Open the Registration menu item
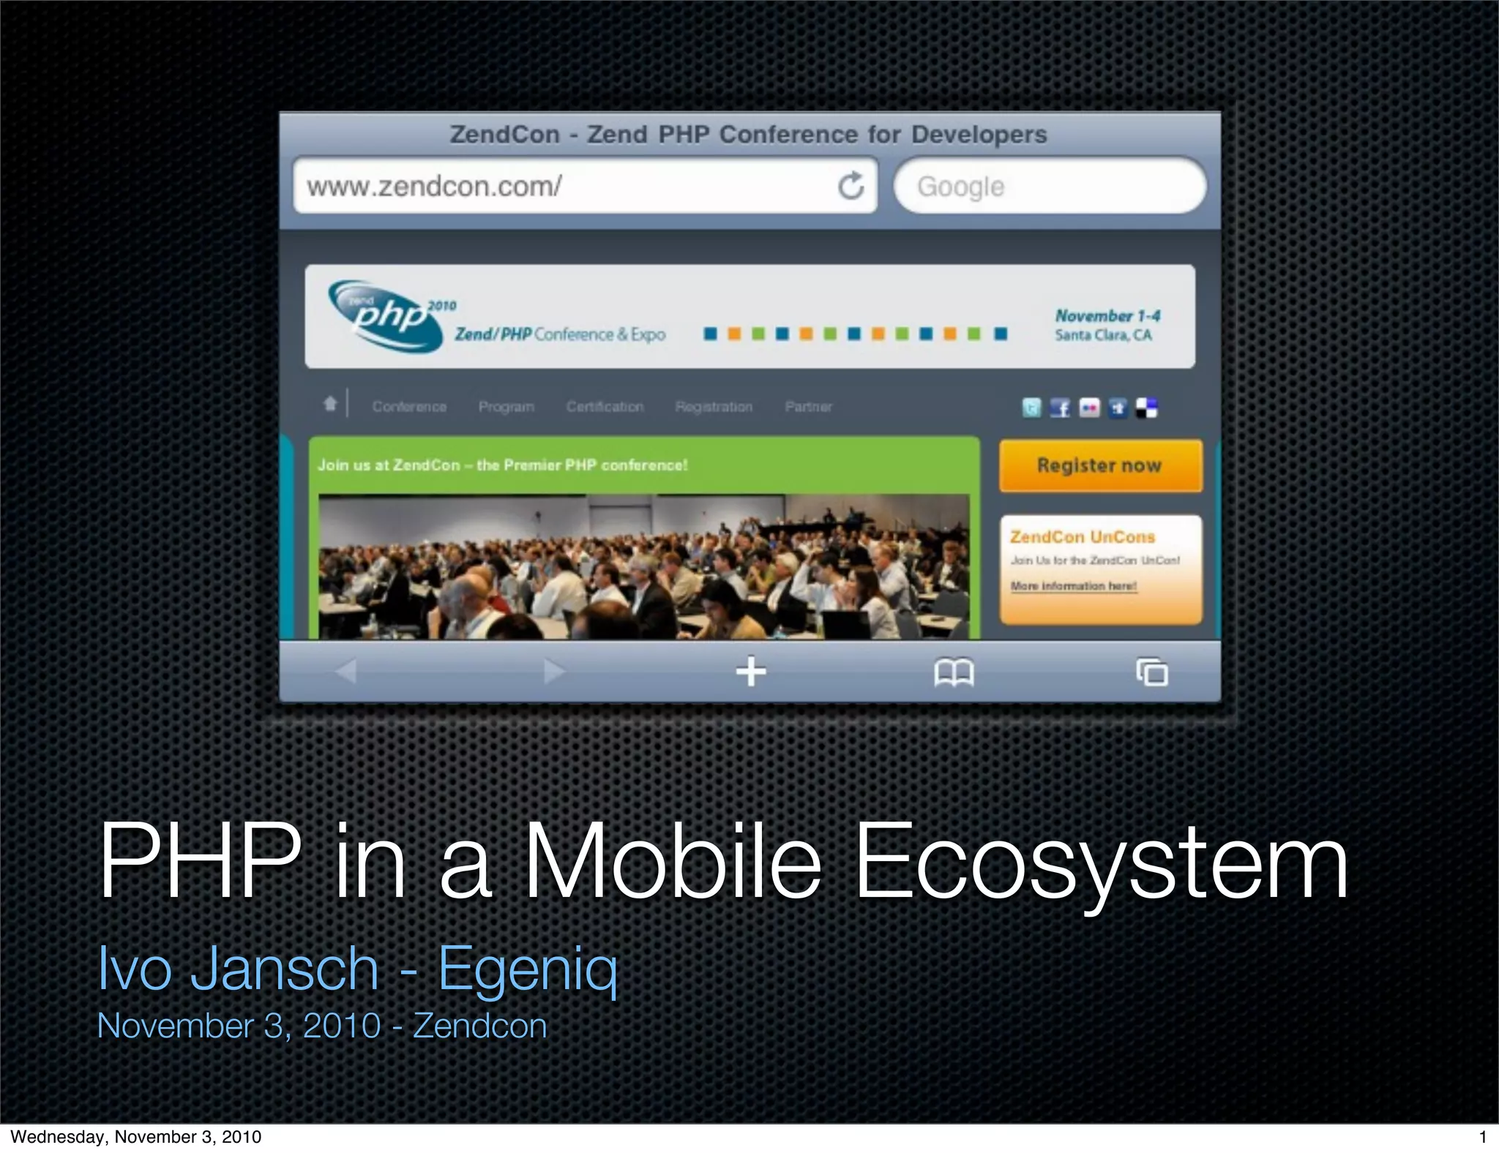This screenshot has width=1499, height=1153. [x=714, y=407]
